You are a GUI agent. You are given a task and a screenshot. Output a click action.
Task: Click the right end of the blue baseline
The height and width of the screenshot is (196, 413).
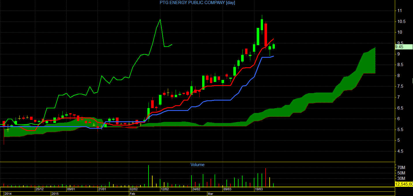(x=273, y=56)
